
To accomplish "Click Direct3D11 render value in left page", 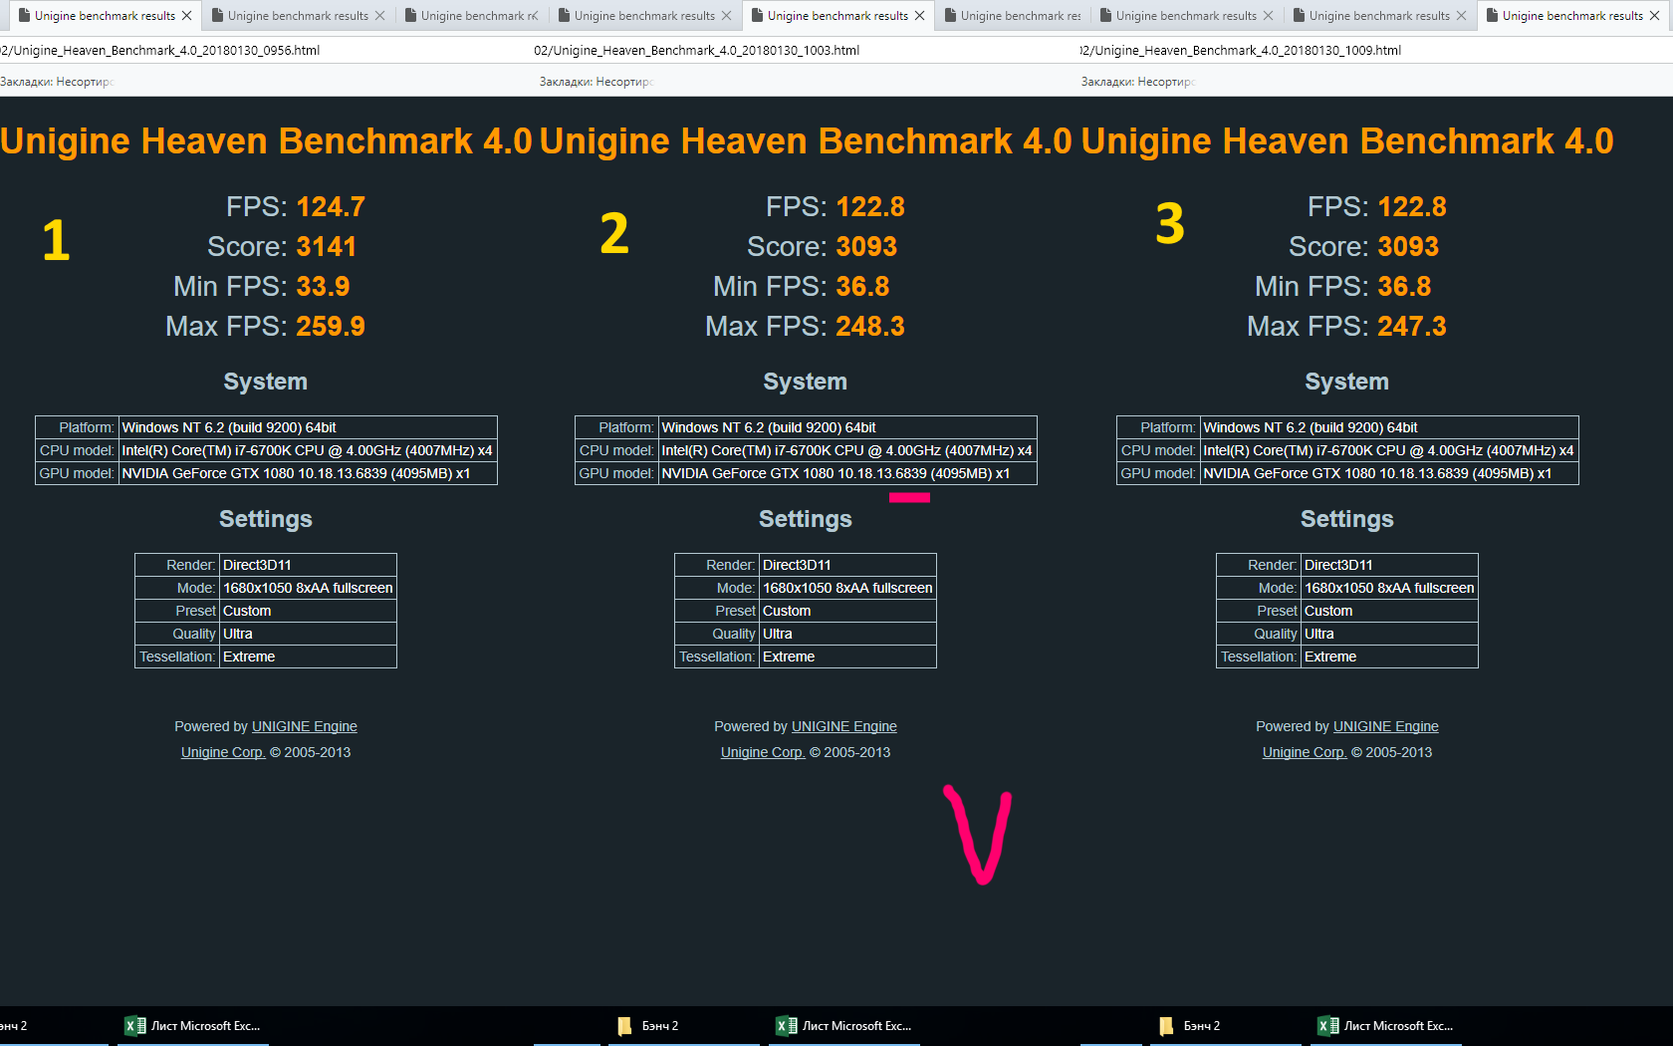I will [x=308, y=565].
